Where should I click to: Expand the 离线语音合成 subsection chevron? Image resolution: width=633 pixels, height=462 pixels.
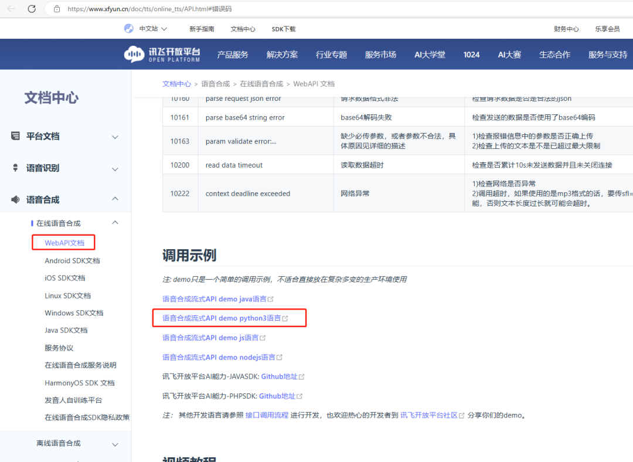(115, 444)
